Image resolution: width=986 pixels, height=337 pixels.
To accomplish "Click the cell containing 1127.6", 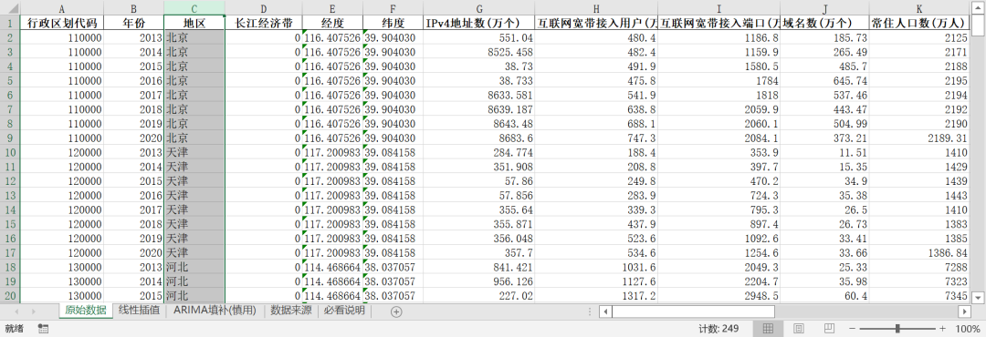I will click(597, 281).
